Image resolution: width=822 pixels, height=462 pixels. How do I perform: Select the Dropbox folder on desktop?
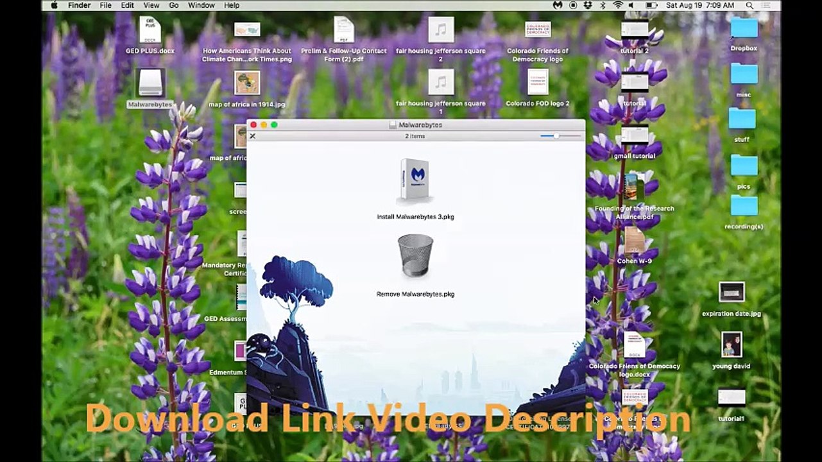pyautogui.click(x=744, y=28)
